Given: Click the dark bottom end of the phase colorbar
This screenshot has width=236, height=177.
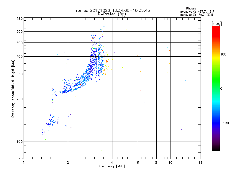Looking at the screenshot, I should [216, 147].
